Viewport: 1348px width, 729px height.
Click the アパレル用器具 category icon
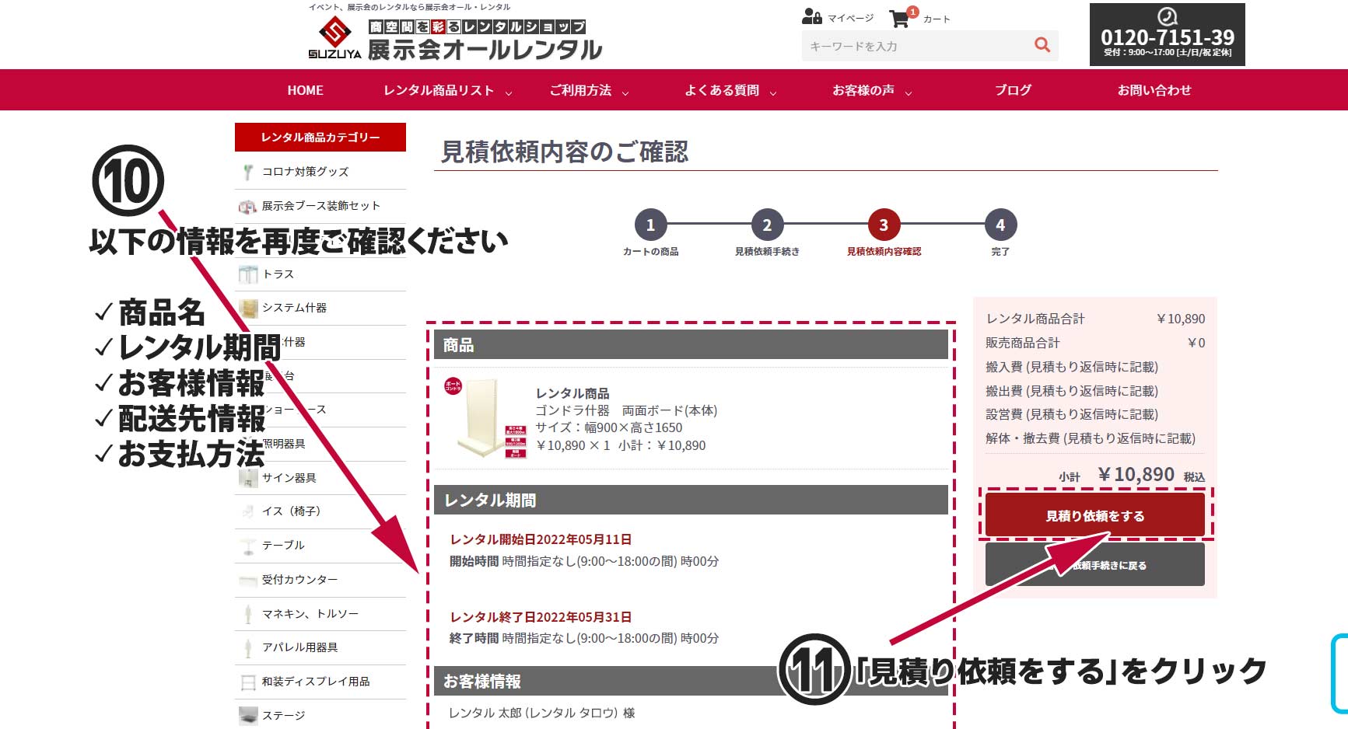click(x=248, y=647)
